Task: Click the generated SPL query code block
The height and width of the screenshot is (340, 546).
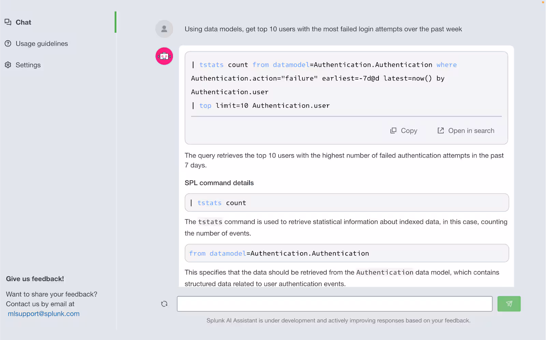Action: [x=346, y=85]
